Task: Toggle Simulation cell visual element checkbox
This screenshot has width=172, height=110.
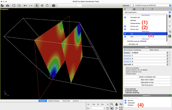Action: (125, 17)
